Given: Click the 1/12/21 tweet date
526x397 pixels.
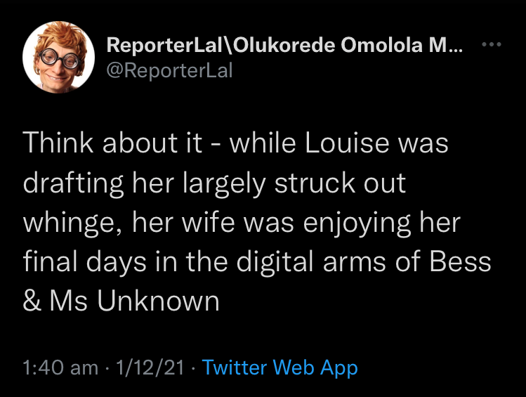Looking at the screenshot, I should pos(150,367).
